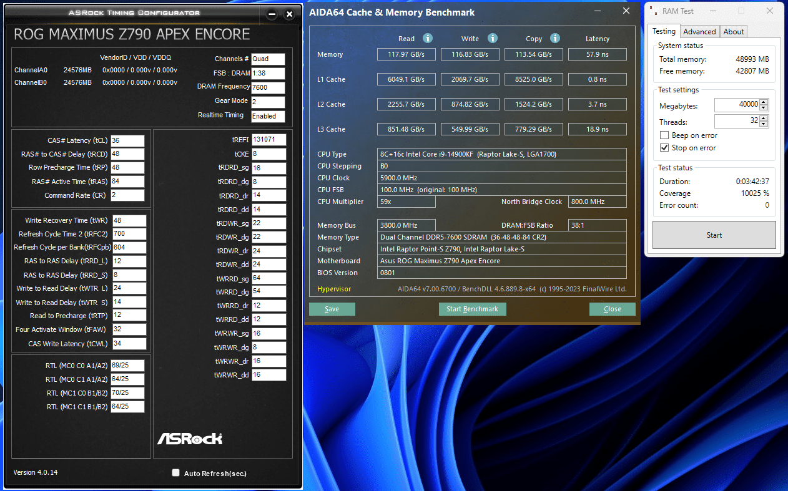Click the DRAM:FSB Ratio 38:1 value
The height and width of the screenshot is (491, 788).
(598, 225)
